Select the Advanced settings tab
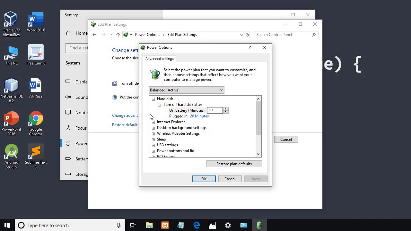Image resolution: width=411 pixels, height=231 pixels. coord(159,59)
